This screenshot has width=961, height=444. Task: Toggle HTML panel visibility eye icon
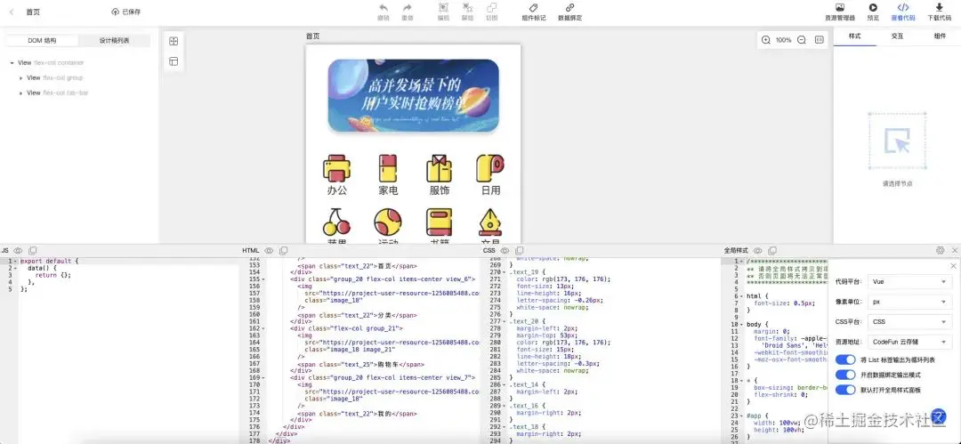(269, 250)
